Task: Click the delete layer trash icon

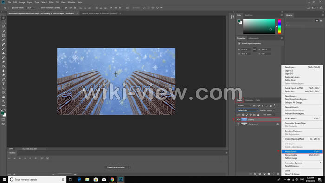Action: pyautogui.click(x=278, y=174)
